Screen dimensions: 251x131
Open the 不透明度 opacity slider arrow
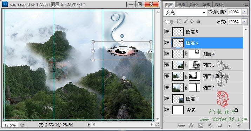point(244,12)
